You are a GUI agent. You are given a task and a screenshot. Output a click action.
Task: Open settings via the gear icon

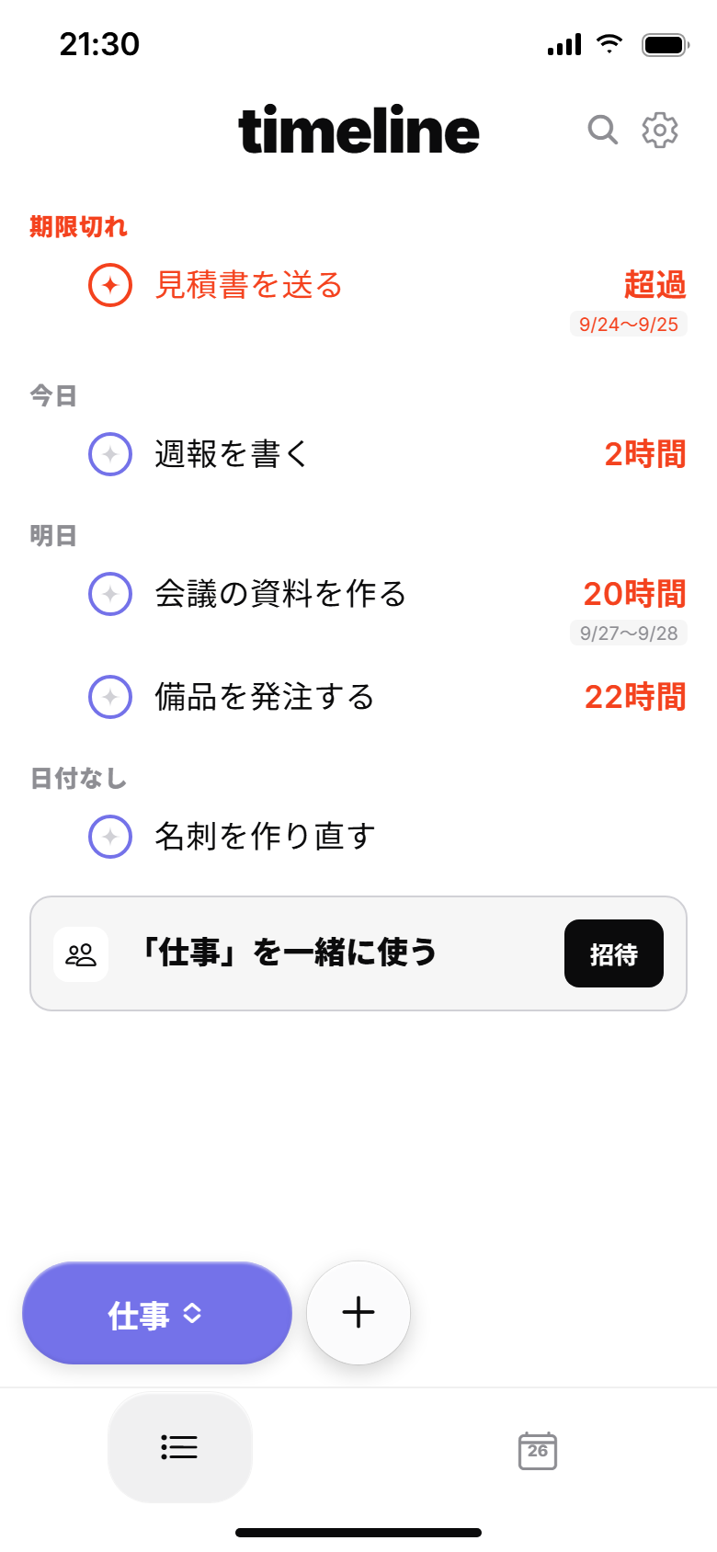click(660, 131)
